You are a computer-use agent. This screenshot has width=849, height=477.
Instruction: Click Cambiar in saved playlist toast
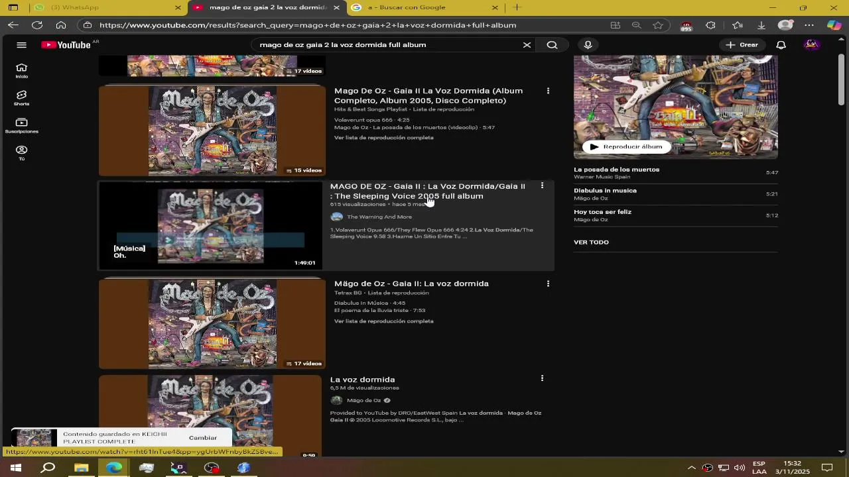pos(203,438)
